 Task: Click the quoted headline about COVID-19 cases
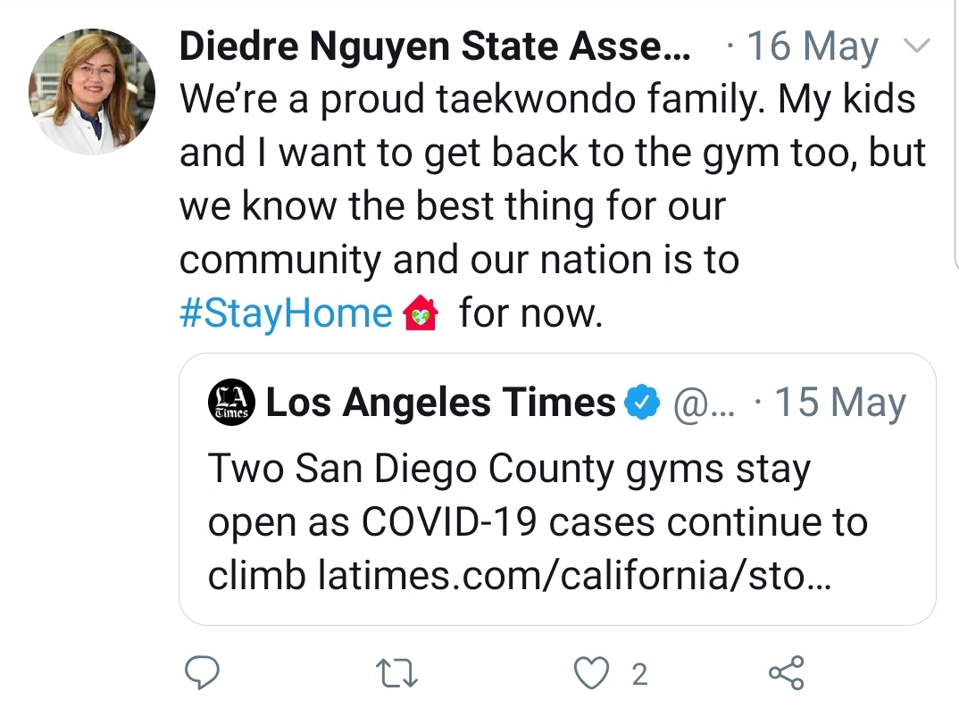(x=536, y=522)
